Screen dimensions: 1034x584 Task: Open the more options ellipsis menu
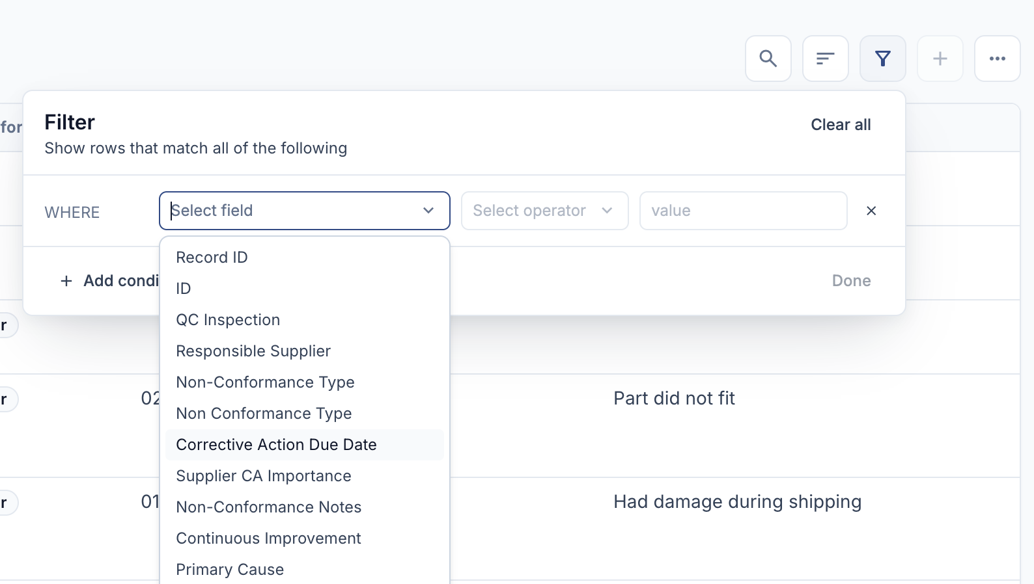point(998,59)
